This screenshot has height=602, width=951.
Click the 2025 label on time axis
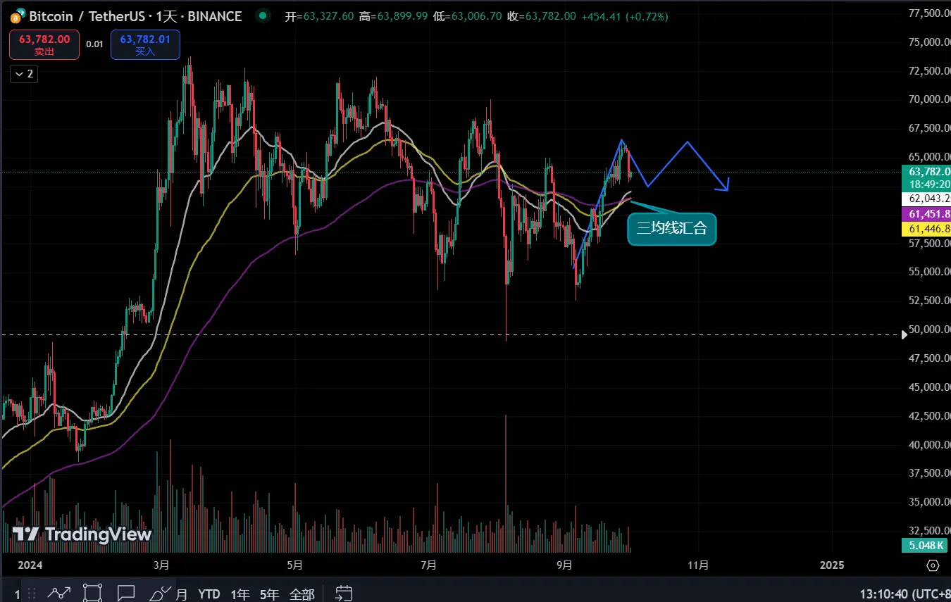point(832,565)
